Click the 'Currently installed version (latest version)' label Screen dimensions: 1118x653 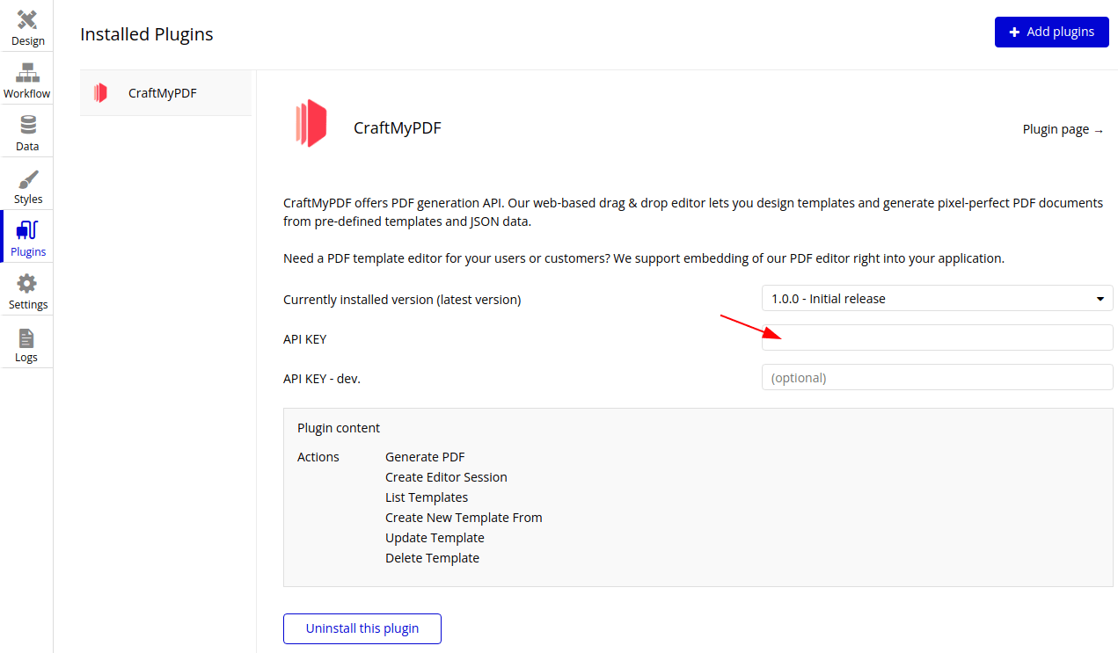tap(402, 300)
